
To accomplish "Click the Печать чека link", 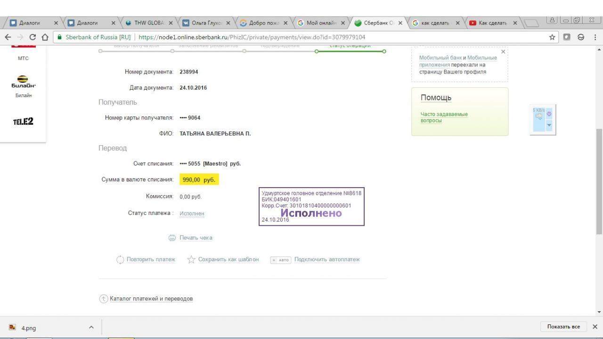I will click(196, 238).
